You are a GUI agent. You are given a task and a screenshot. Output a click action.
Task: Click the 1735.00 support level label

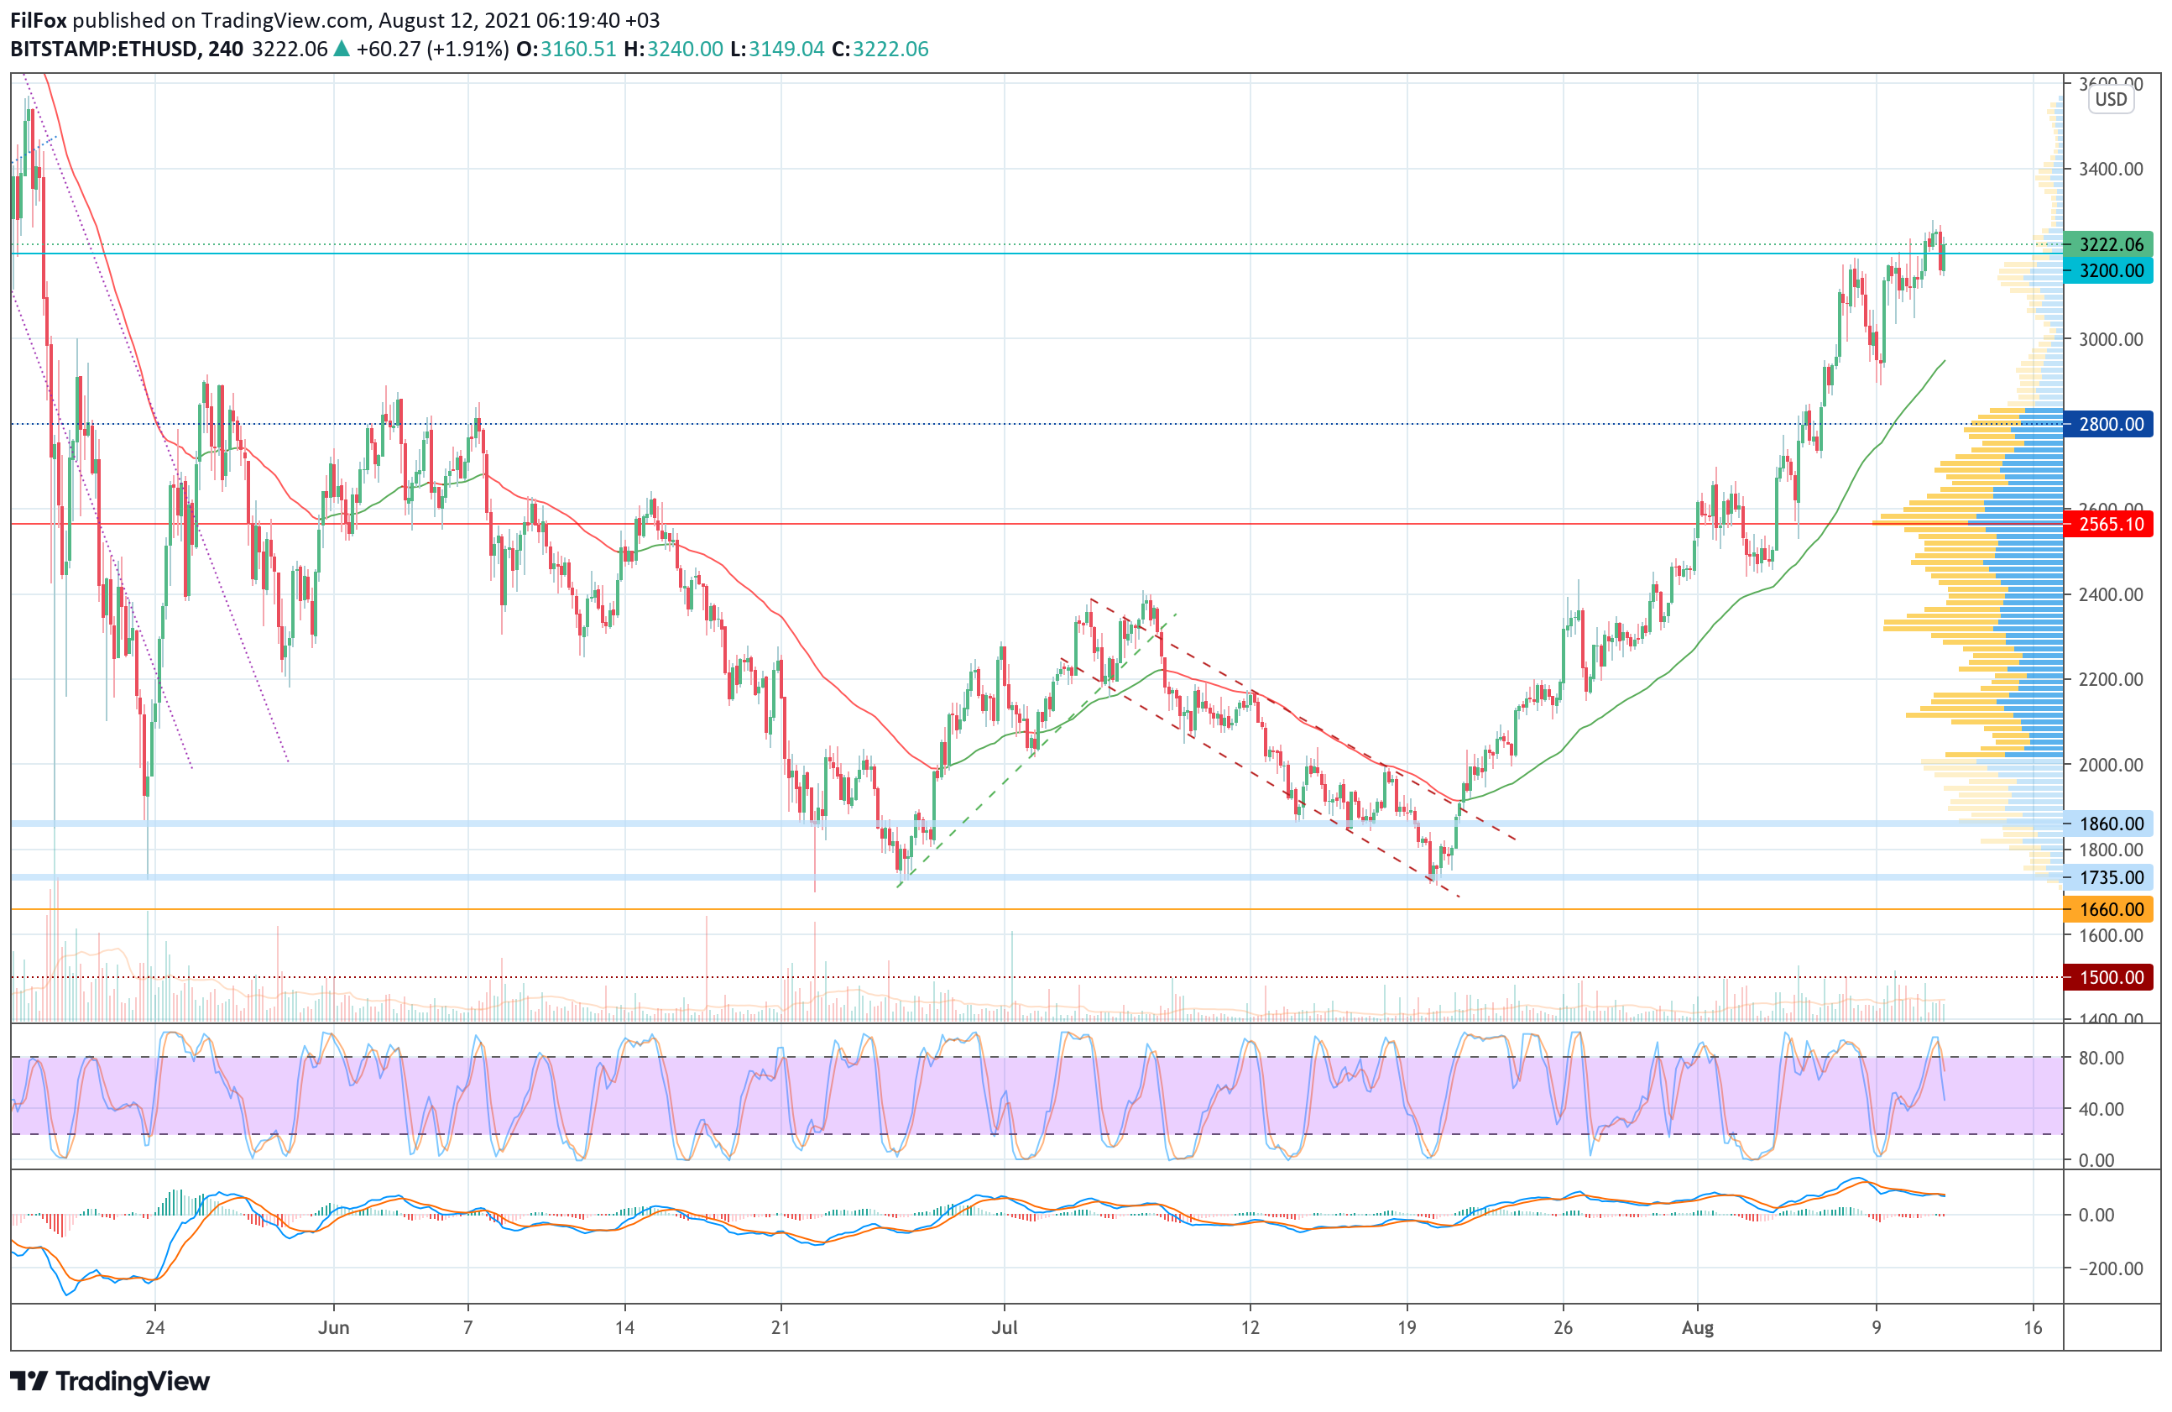click(x=2110, y=878)
